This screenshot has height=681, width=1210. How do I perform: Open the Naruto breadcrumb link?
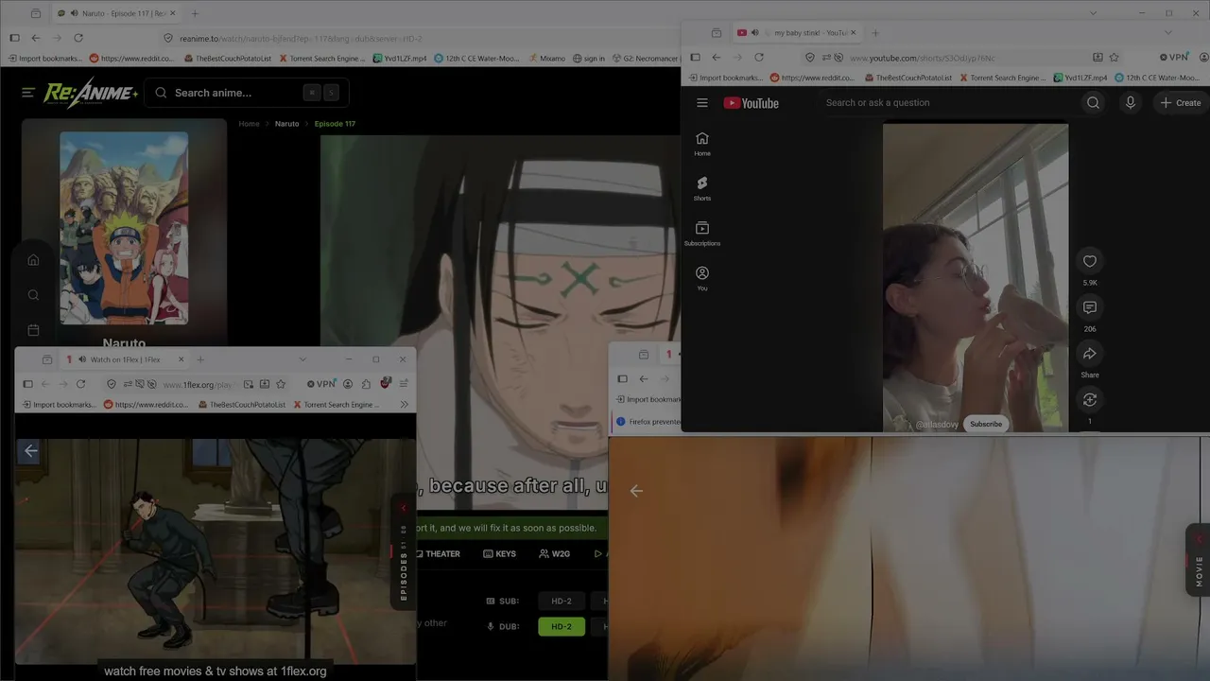[x=286, y=124]
